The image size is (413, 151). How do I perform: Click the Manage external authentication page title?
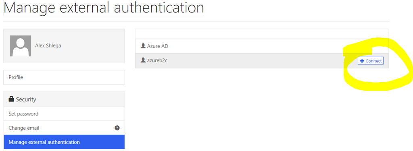point(104,7)
